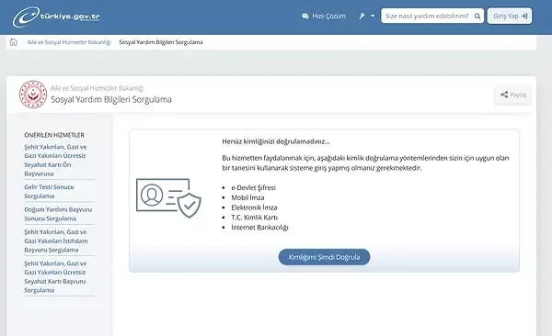Viewport: 552px width, 336px height.
Task: Click the ministry emblem logo
Action: [x=33, y=95]
